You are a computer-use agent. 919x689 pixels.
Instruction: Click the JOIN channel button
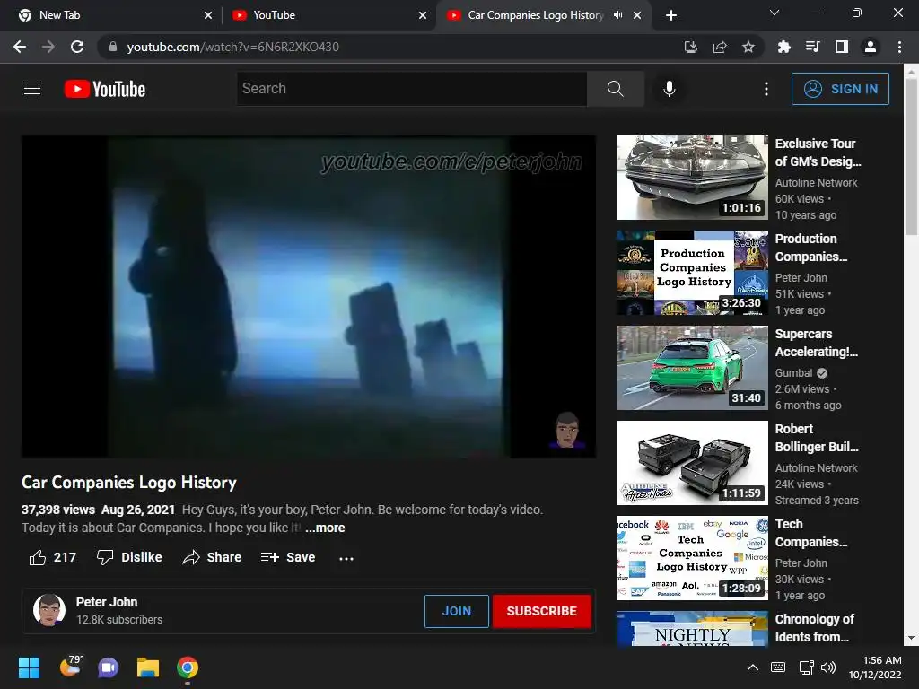[457, 611]
